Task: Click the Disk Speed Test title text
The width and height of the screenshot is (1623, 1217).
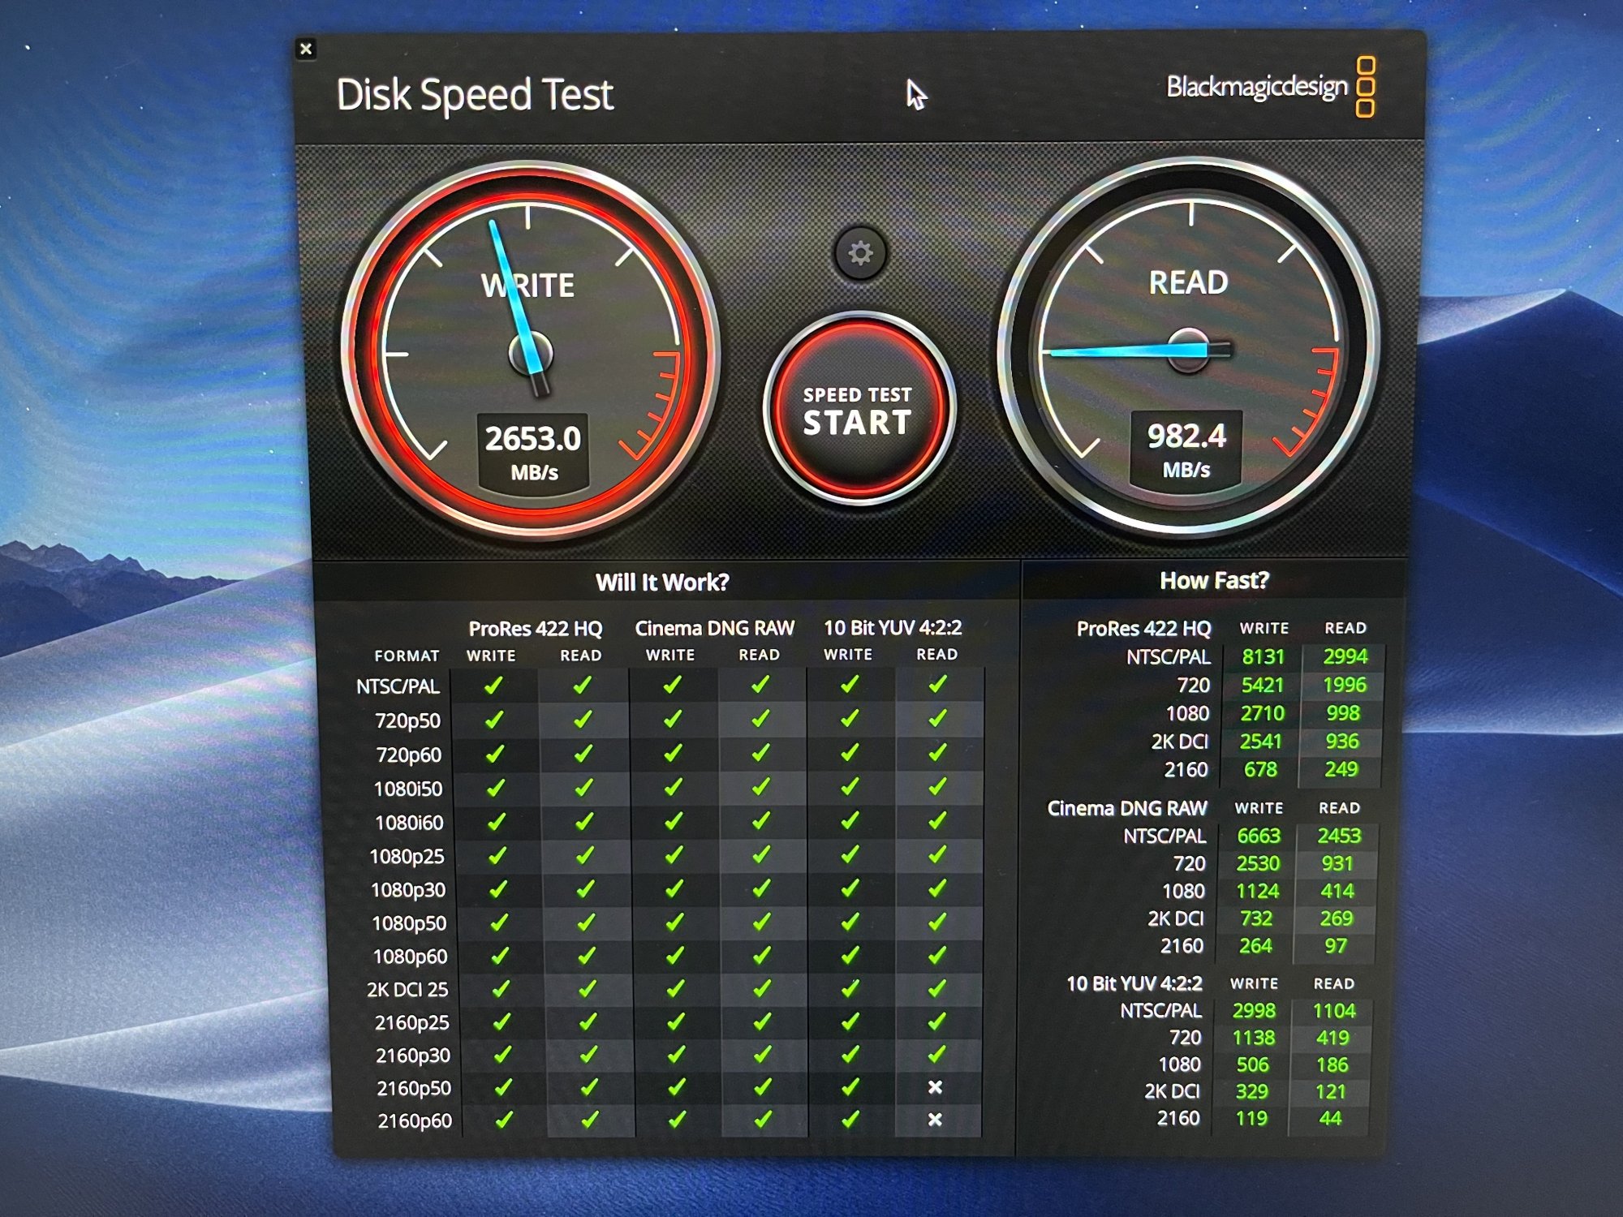Action: point(475,95)
